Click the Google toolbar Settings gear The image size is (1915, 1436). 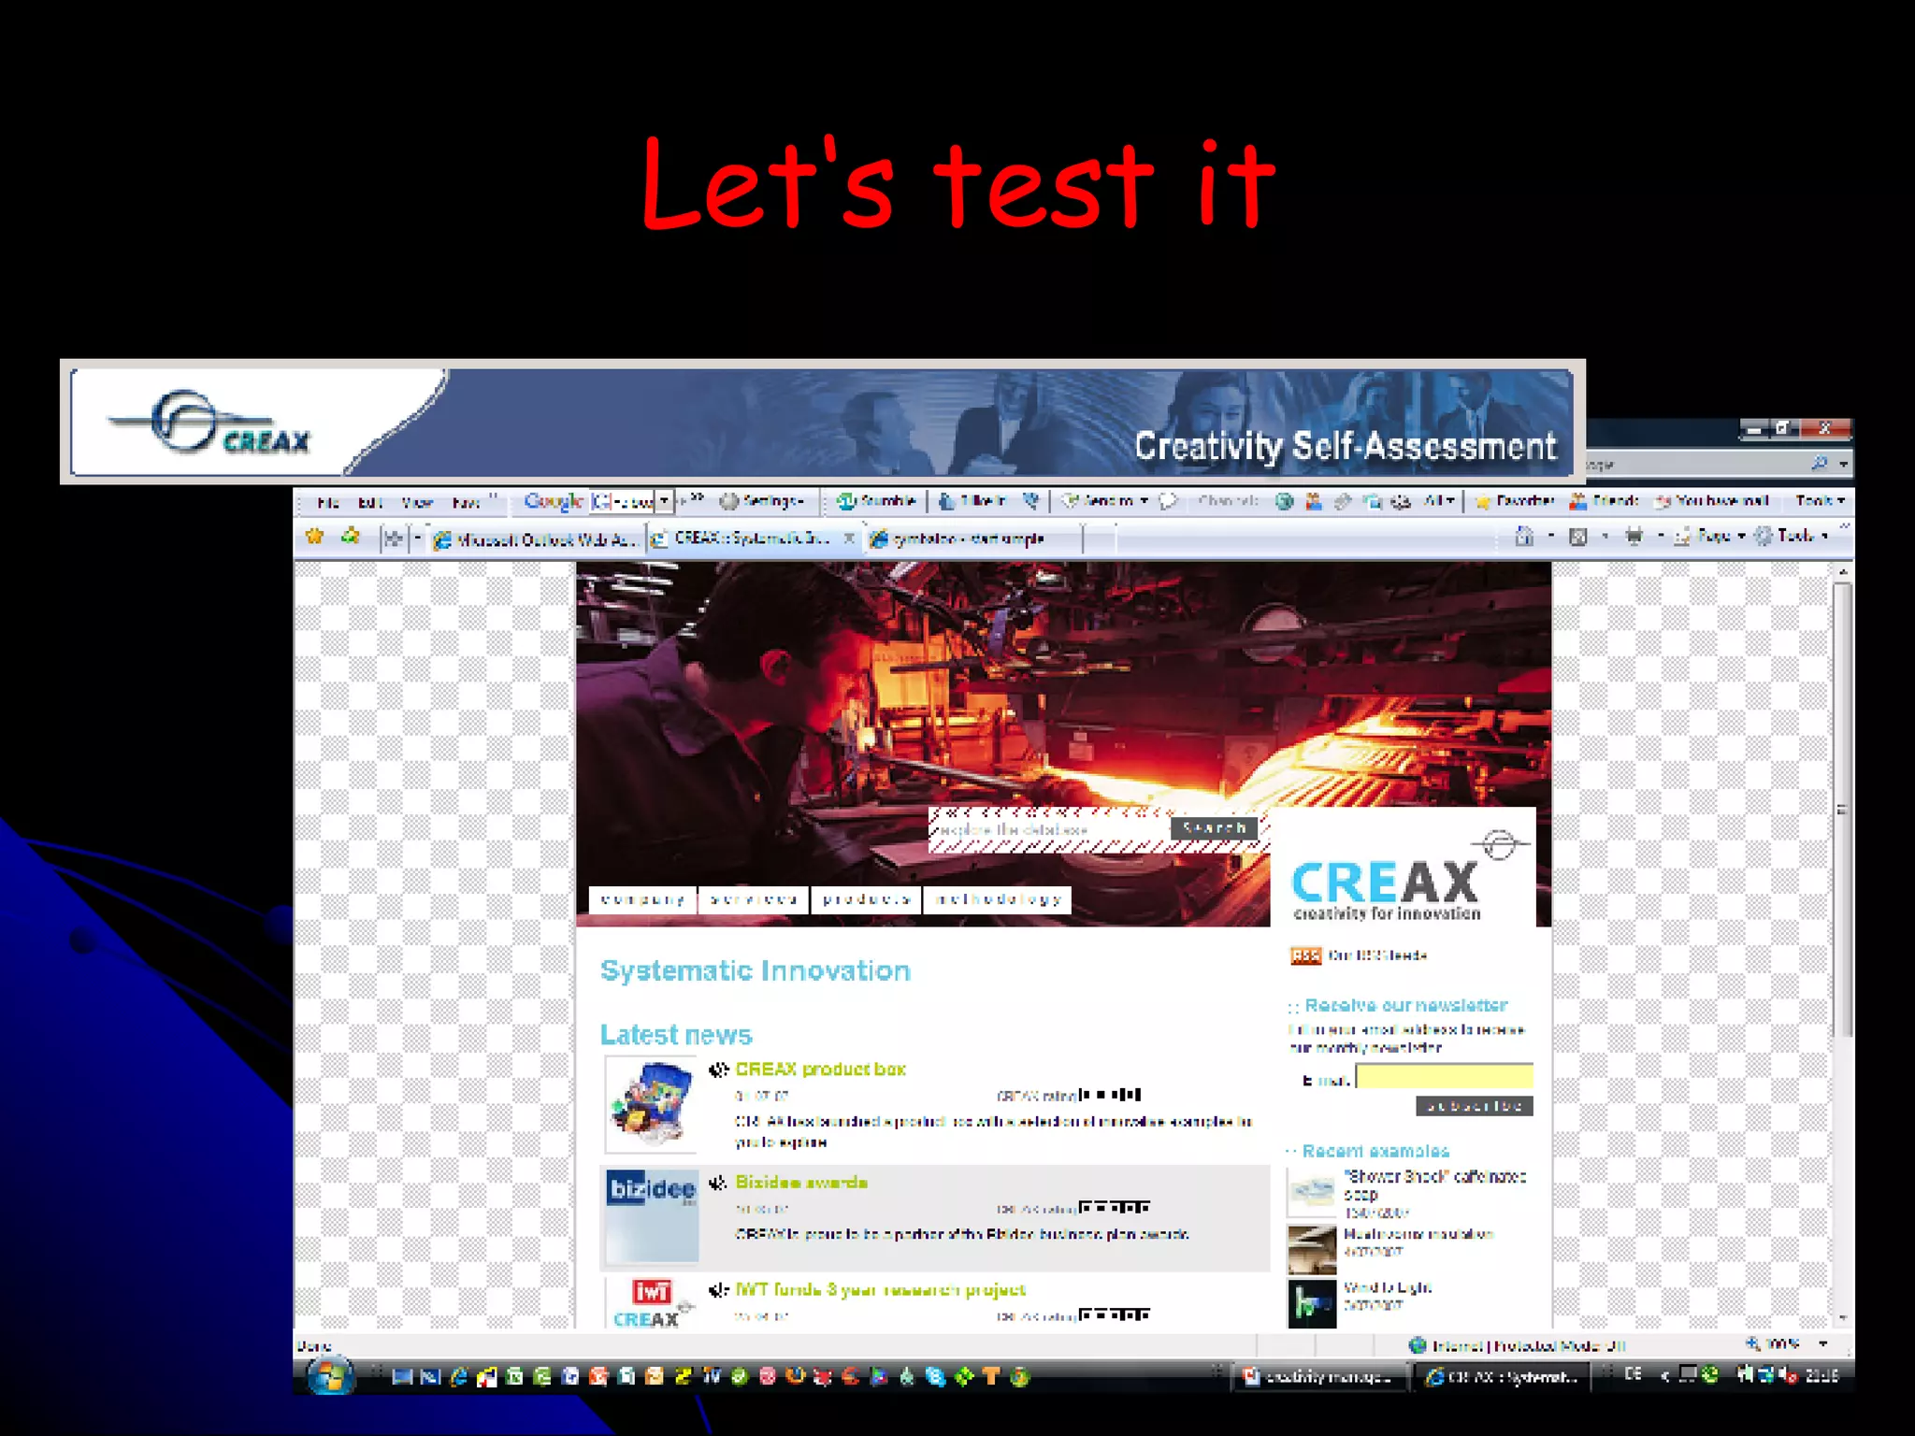(728, 501)
